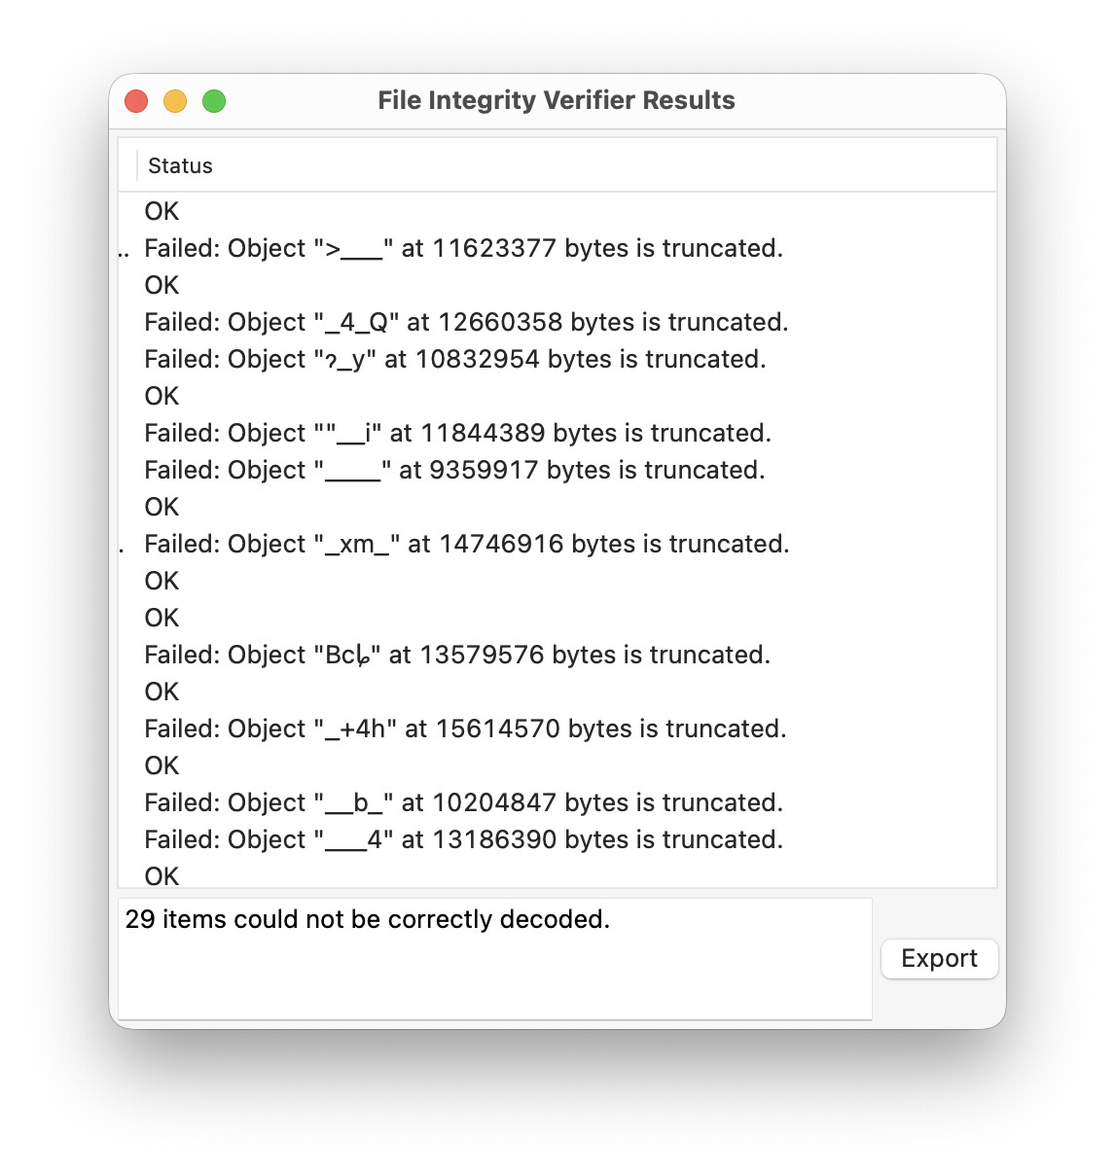Select the failed row for object "__b_"
The height and width of the screenshot is (1173, 1115).
[x=557, y=803]
